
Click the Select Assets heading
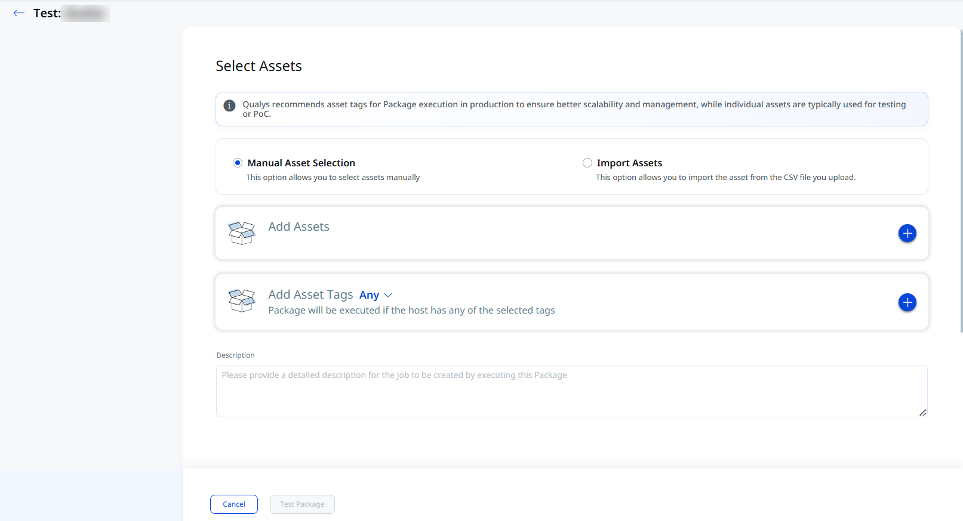tap(259, 66)
